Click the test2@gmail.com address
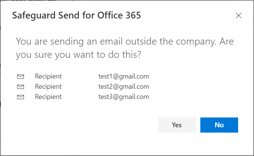Screen dimensions: 254x156 (x=124, y=86)
